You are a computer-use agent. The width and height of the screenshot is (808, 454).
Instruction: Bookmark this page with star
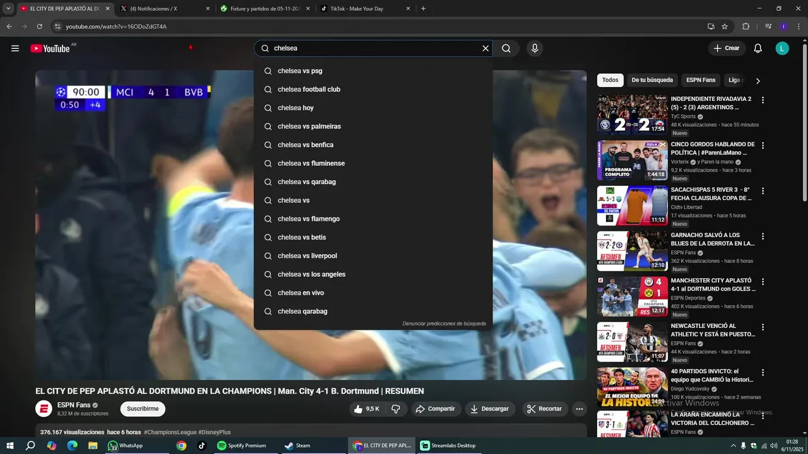pyautogui.click(x=725, y=26)
